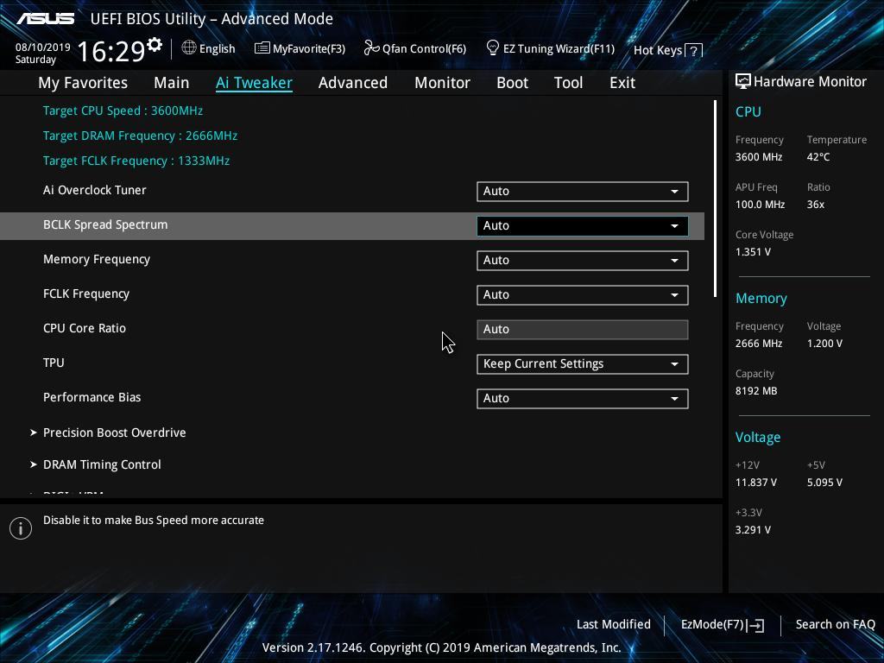
Task: Click the 16:29 clock display
Action: 111,51
